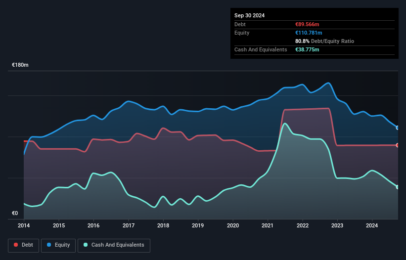
Task: Toggle Cash And Equivalents legend button
Action: point(114,245)
